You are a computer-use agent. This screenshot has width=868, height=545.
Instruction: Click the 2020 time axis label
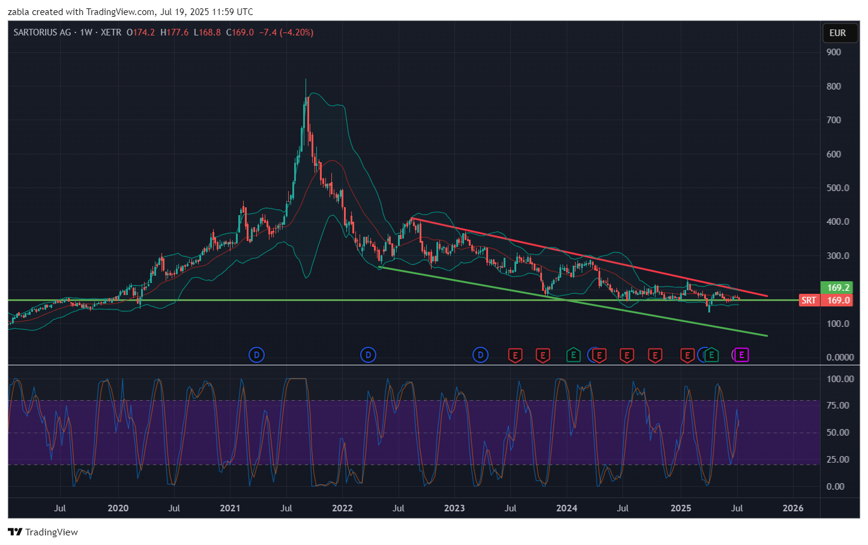(x=118, y=508)
